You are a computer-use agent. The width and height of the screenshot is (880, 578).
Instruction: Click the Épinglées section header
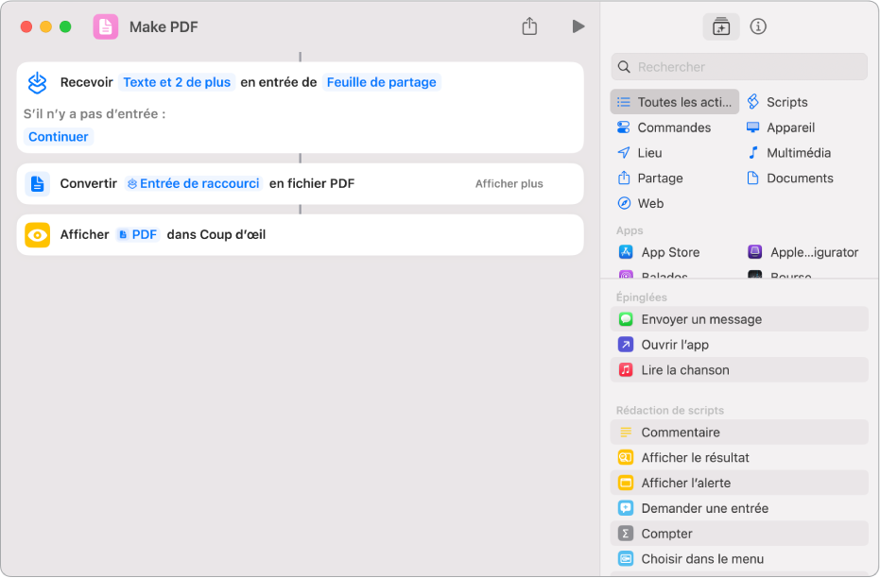pyautogui.click(x=642, y=297)
